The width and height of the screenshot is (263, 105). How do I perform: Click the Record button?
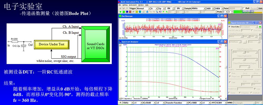254,8
